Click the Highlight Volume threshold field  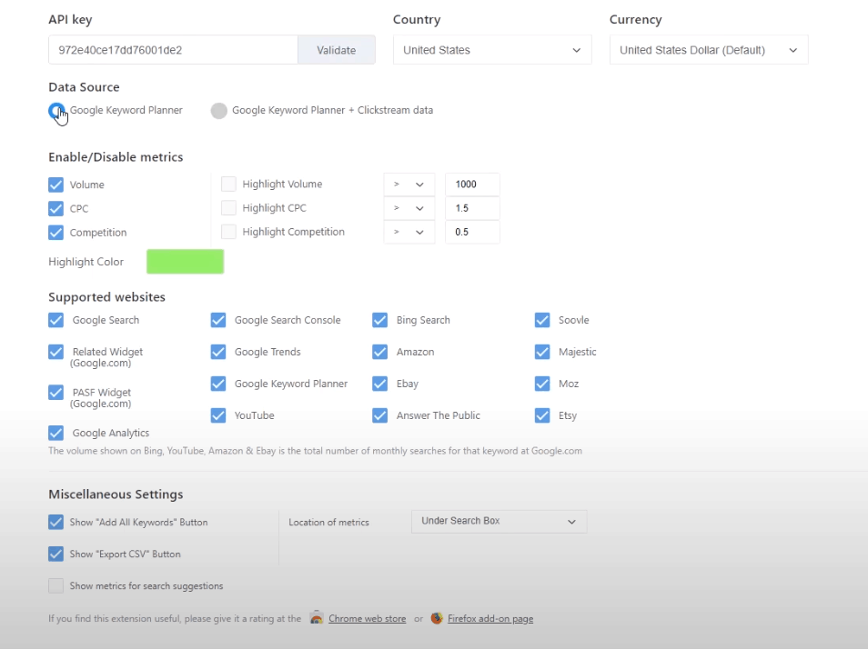pyautogui.click(x=472, y=185)
